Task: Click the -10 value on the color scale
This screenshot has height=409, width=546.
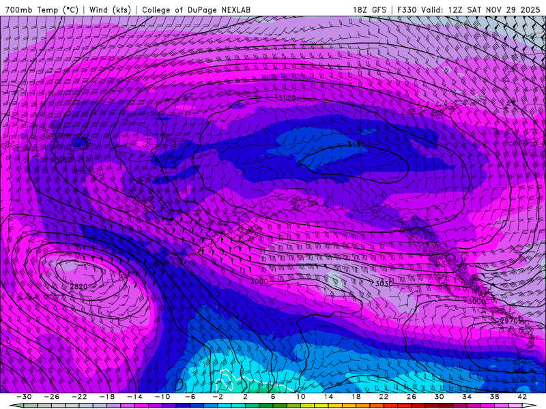Action: (x=162, y=397)
